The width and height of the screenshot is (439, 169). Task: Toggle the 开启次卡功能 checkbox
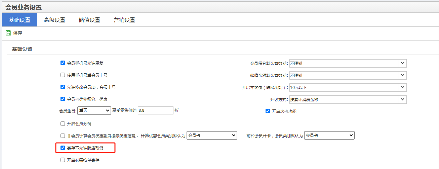click(268, 111)
